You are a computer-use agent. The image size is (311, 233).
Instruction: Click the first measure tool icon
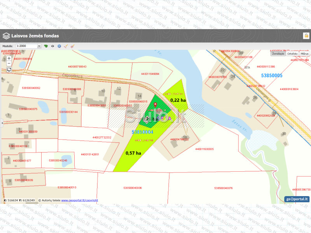(x=66, y=46)
